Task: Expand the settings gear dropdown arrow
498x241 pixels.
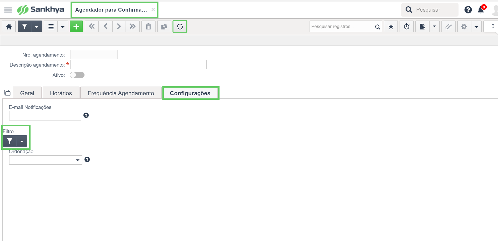Action: (x=476, y=27)
